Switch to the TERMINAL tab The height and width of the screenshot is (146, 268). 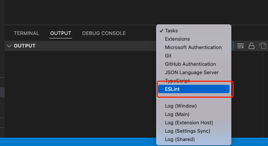point(26,33)
